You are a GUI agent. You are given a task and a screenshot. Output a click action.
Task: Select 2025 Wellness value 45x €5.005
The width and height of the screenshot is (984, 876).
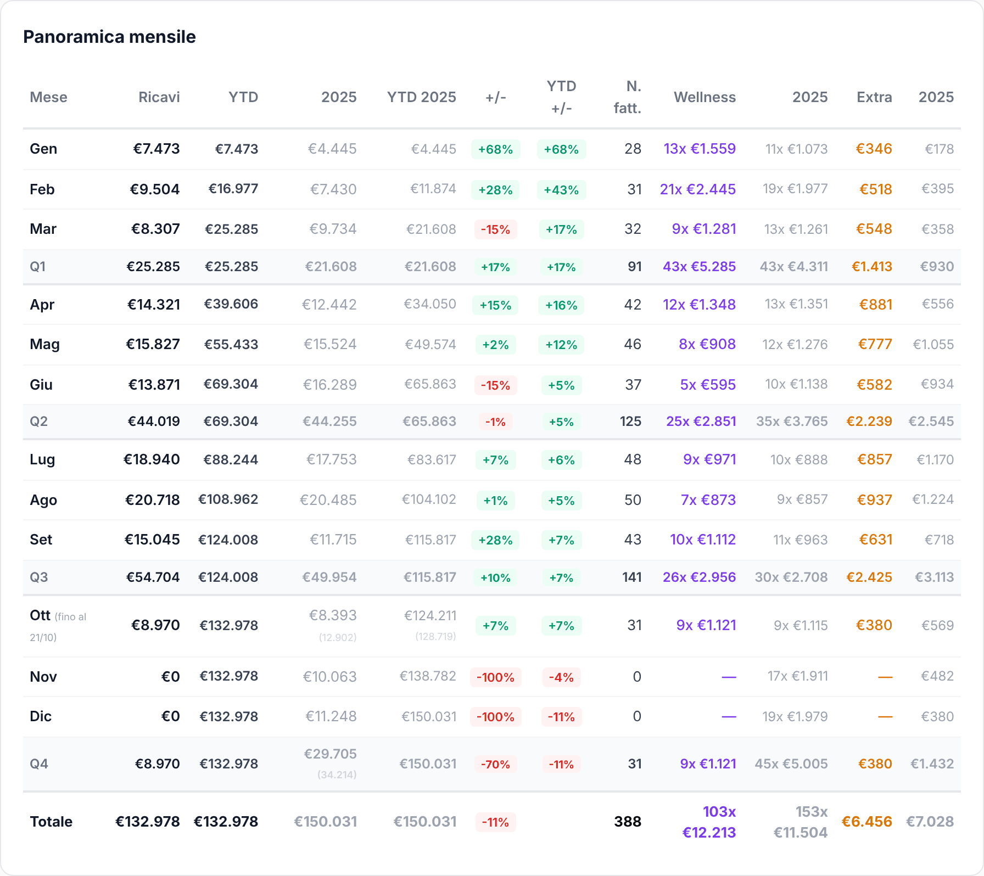pyautogui.click(x=791, y=764)
